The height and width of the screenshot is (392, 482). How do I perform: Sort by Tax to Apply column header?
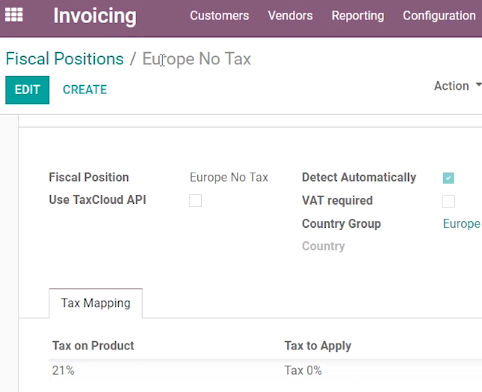tap(318, 346)
